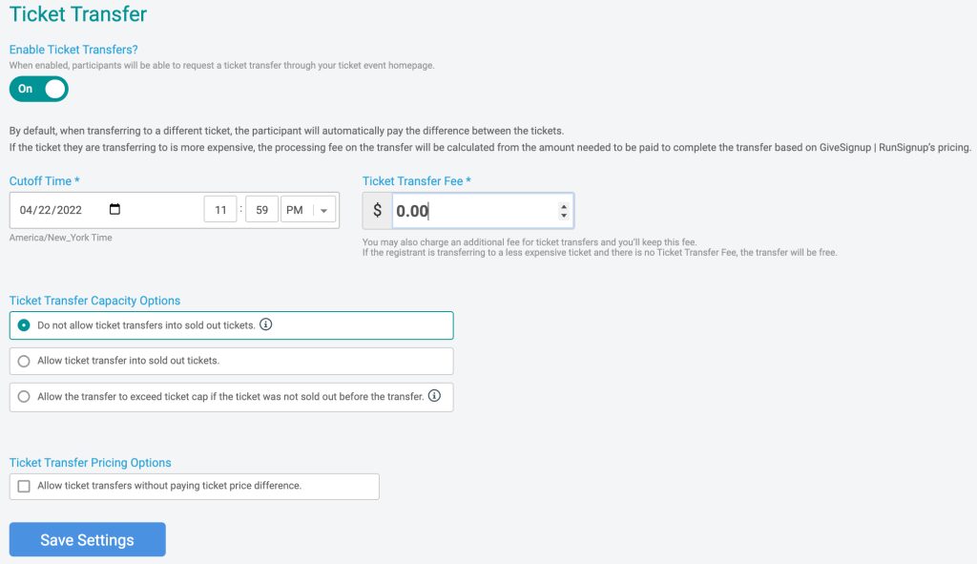Check 'Allow ticket transfers without paying' checkbox
The height and width of the screenshot is (564, 977).
24,486
